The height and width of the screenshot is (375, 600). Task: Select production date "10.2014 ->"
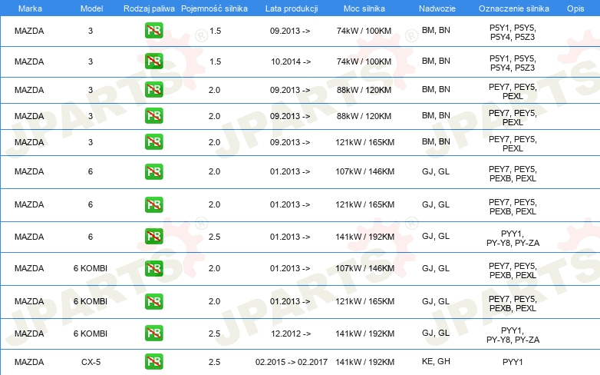[x=291, y=61]
